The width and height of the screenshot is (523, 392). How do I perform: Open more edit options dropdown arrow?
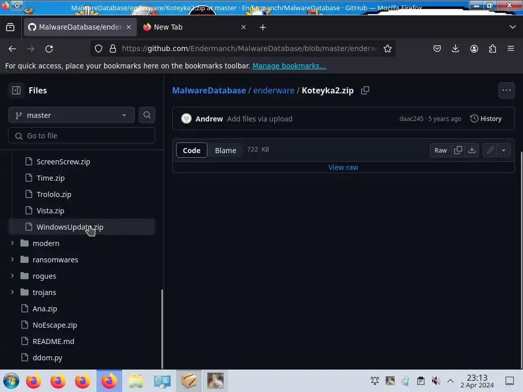click(503, 150)
